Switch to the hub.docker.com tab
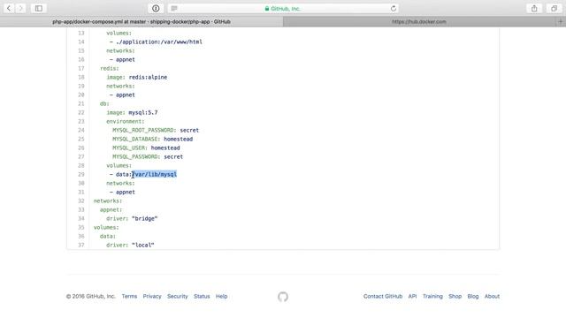The height and width of the screenshot is (318, 566). 419,21
